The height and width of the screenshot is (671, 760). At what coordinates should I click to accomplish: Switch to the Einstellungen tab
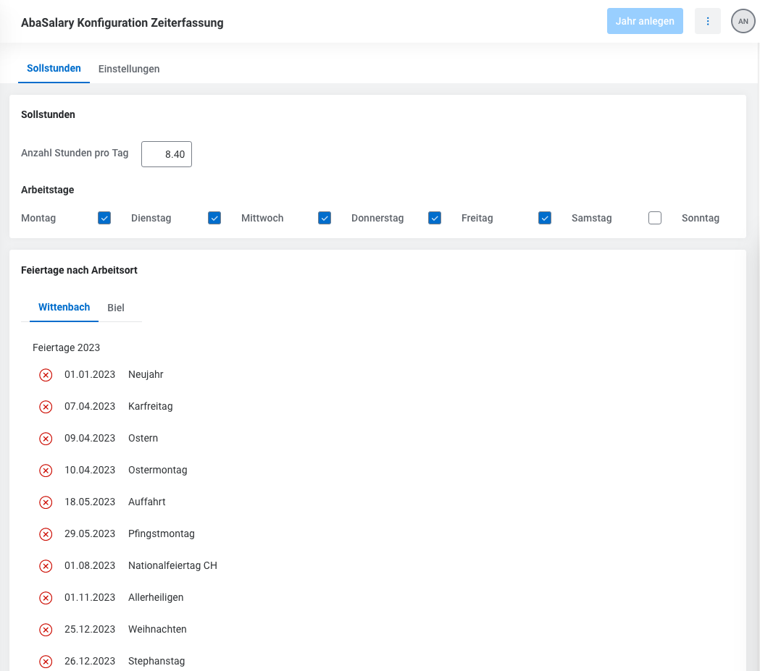[x=129, y=69]
